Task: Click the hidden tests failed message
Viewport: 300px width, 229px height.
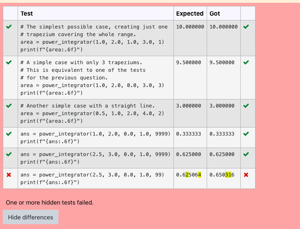Action: tap(50, 203)
